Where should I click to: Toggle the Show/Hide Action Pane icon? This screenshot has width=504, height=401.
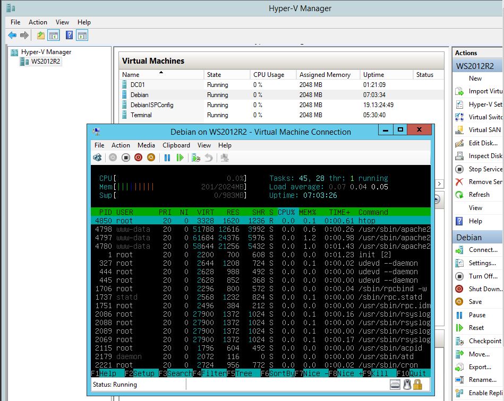pos(82,36)
